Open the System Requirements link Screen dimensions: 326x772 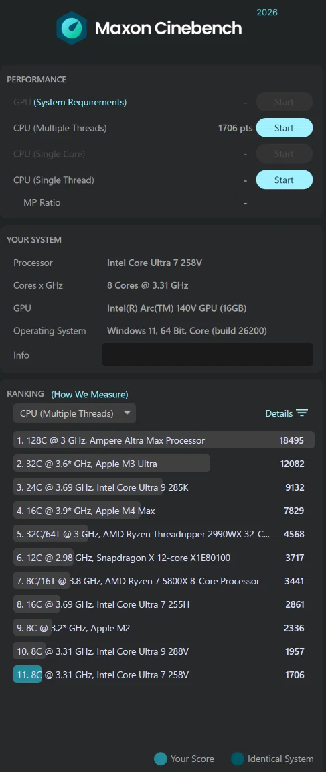pos(80,102)
